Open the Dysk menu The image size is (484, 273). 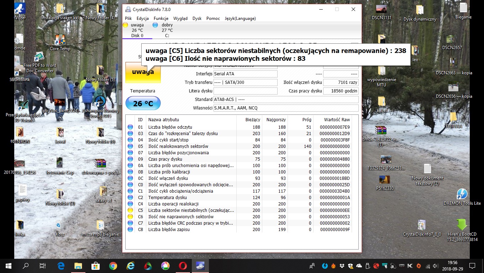[197, 18]
